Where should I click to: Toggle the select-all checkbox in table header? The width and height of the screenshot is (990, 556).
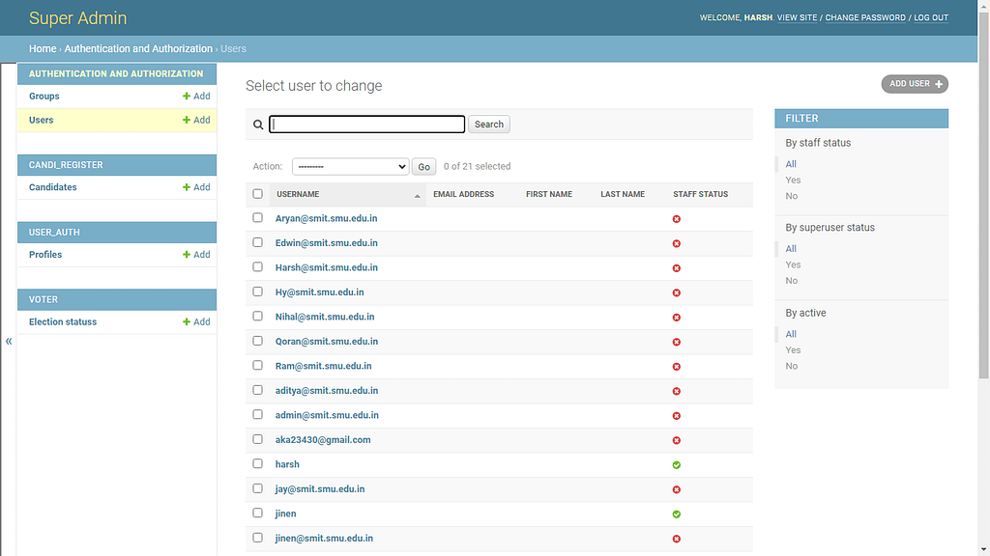point(257,194)
